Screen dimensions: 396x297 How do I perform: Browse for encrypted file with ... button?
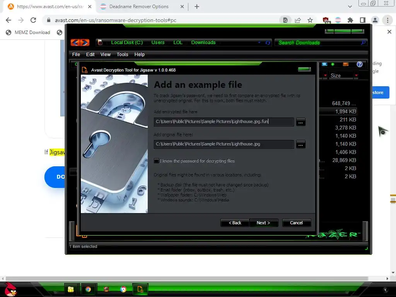coord(300,122)
